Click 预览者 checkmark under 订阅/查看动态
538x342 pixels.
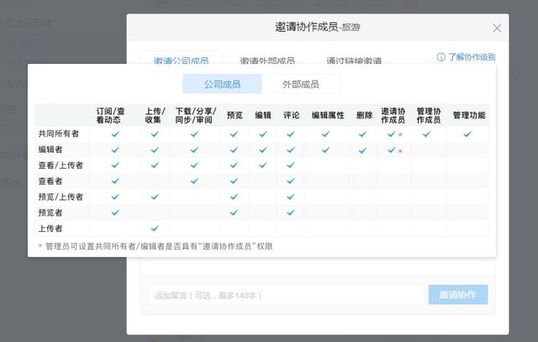pos(115,213)
